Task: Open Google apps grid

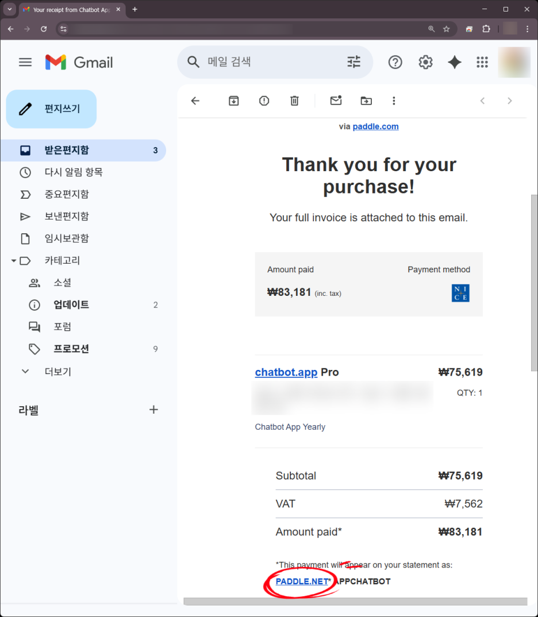Action: coord(482,62)
